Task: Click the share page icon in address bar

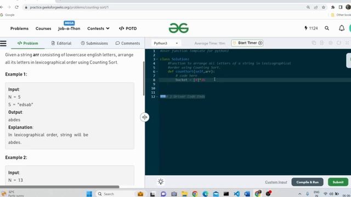Action: click(316, 7)
